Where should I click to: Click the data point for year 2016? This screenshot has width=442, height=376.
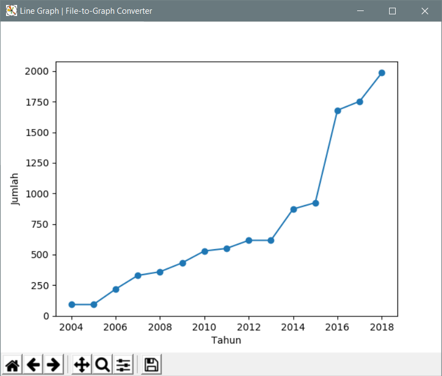(x=338, y=111)
